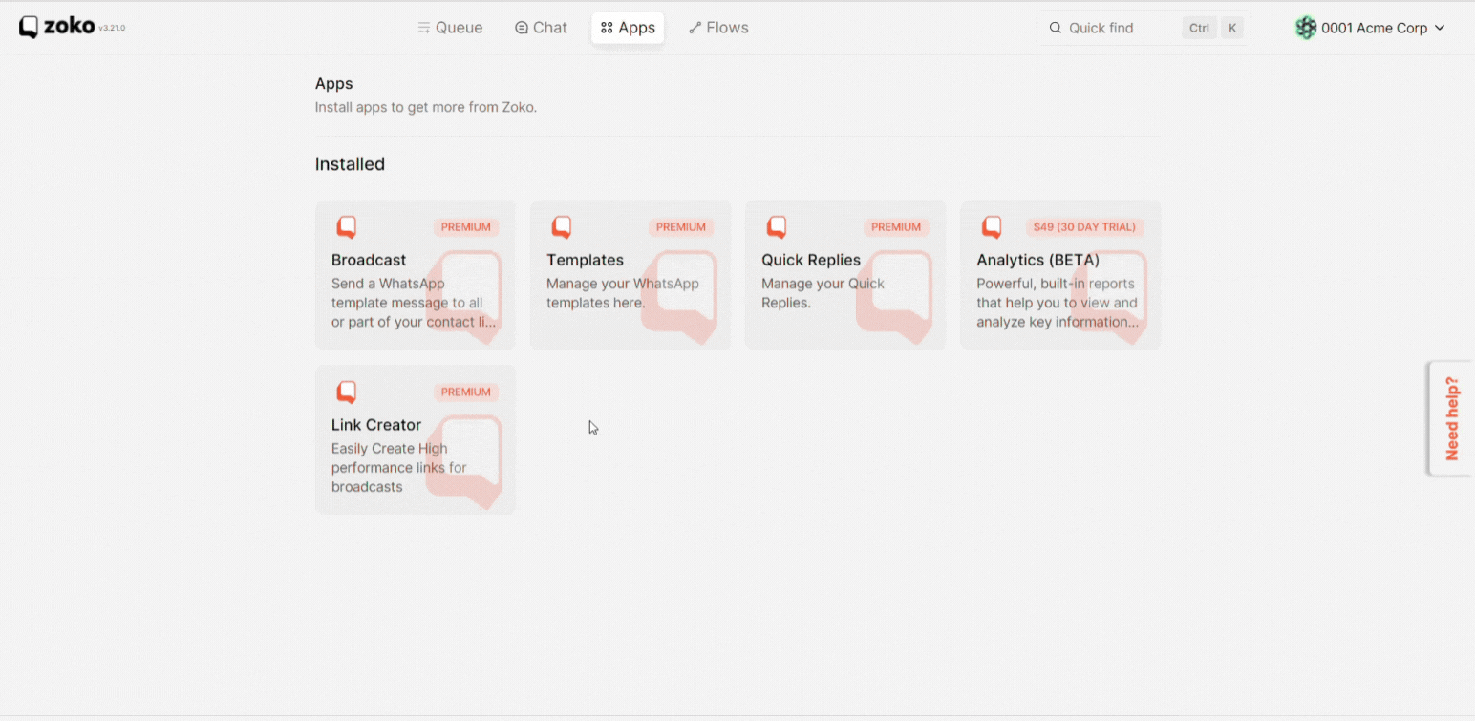Screen dimensions: 1475x721
Task: Go to the Flows tab
Action: (x=718, y=28)
